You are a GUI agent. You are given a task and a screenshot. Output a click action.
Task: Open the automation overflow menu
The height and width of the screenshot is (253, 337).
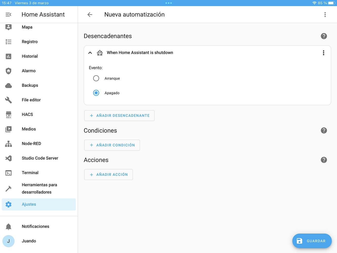tap(325, 14)
